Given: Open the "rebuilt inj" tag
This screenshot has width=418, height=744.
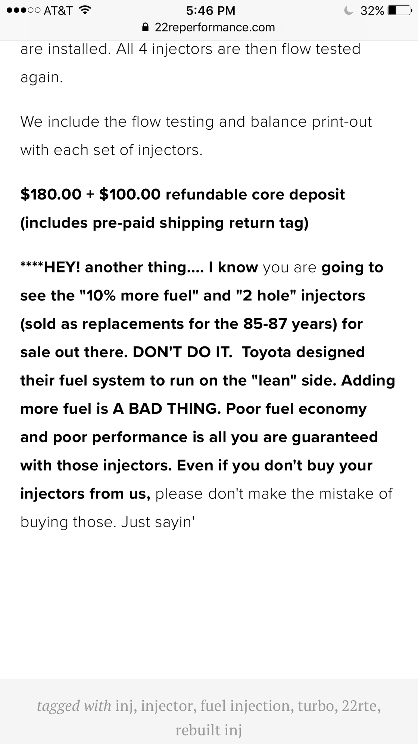Looking at the screenshot, I should [x=209, y=730].
